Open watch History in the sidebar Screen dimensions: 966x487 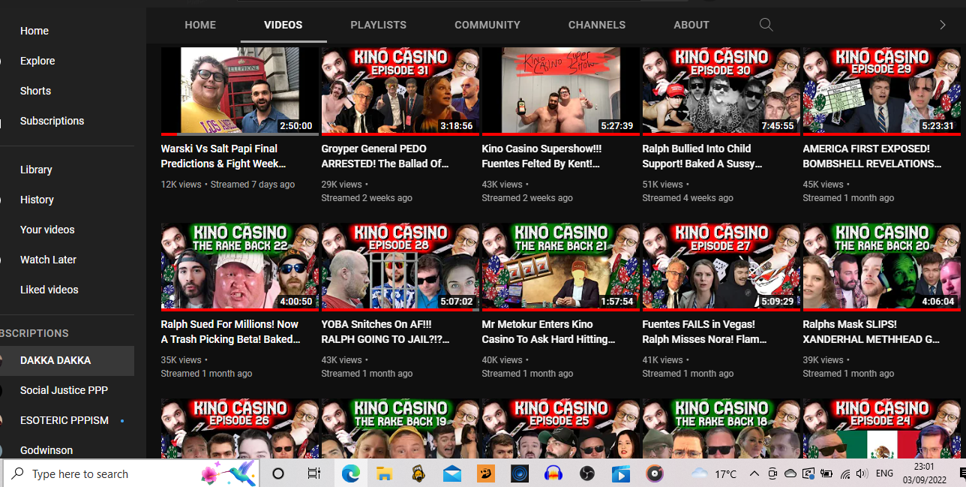click(37, 200)
